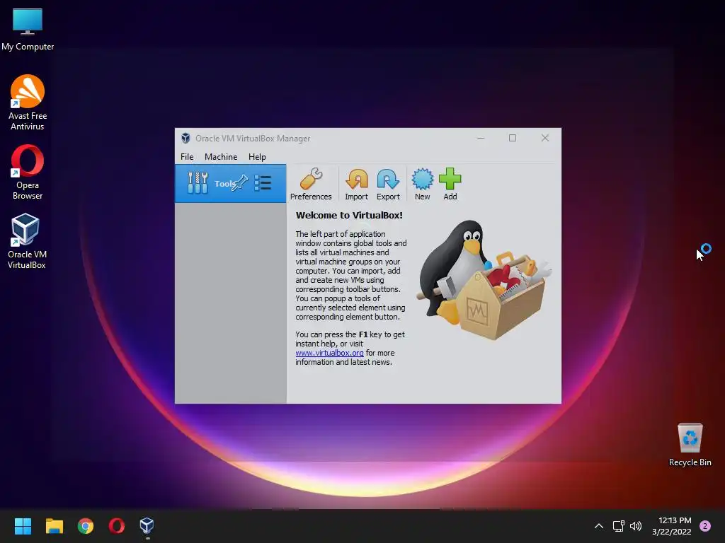Select the Recycle Bin icon
This screenshot has width=725, height=543.
(x=690, y=445)
